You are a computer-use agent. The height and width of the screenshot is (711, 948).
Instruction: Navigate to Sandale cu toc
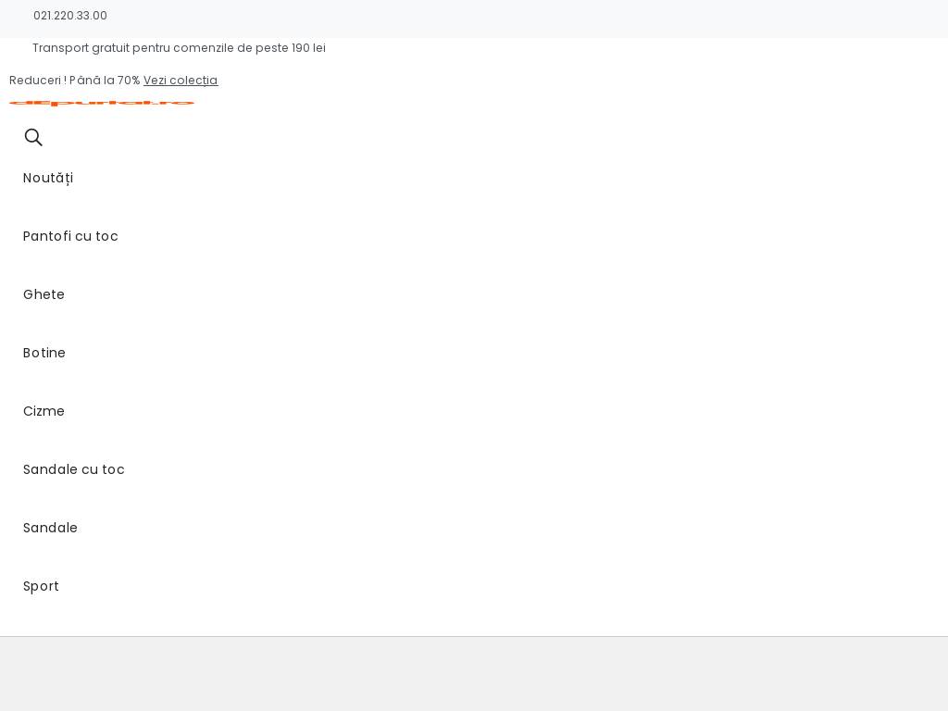pos(74,469)
